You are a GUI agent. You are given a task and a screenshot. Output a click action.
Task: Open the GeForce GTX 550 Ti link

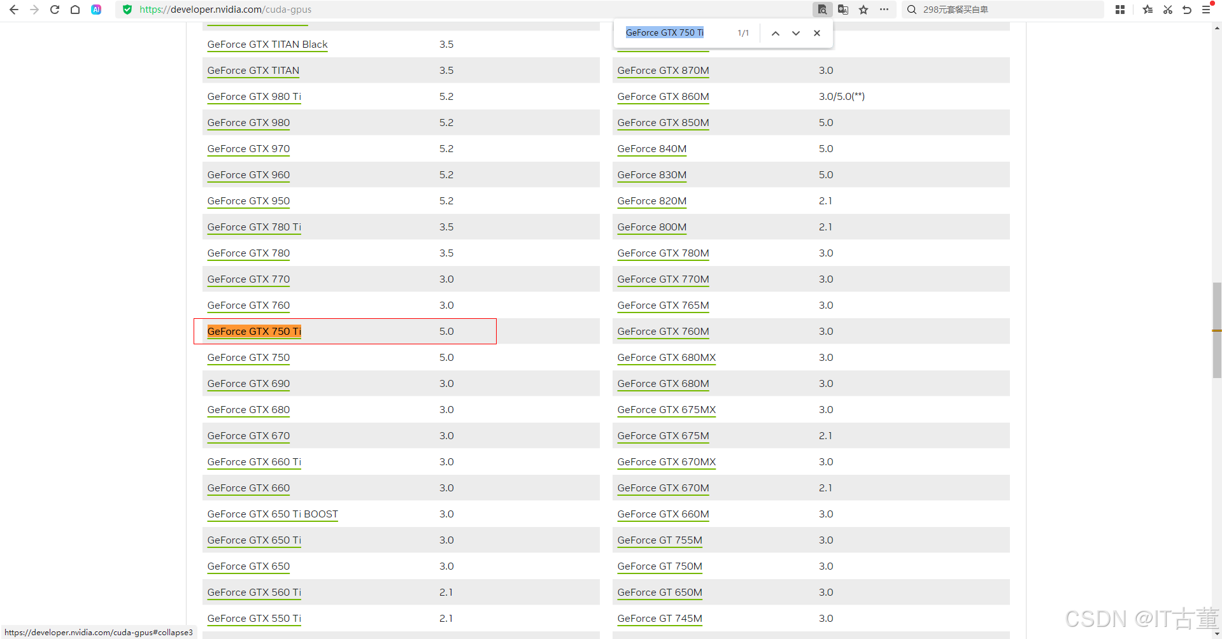pyautogui.click(x=254, y=619)
